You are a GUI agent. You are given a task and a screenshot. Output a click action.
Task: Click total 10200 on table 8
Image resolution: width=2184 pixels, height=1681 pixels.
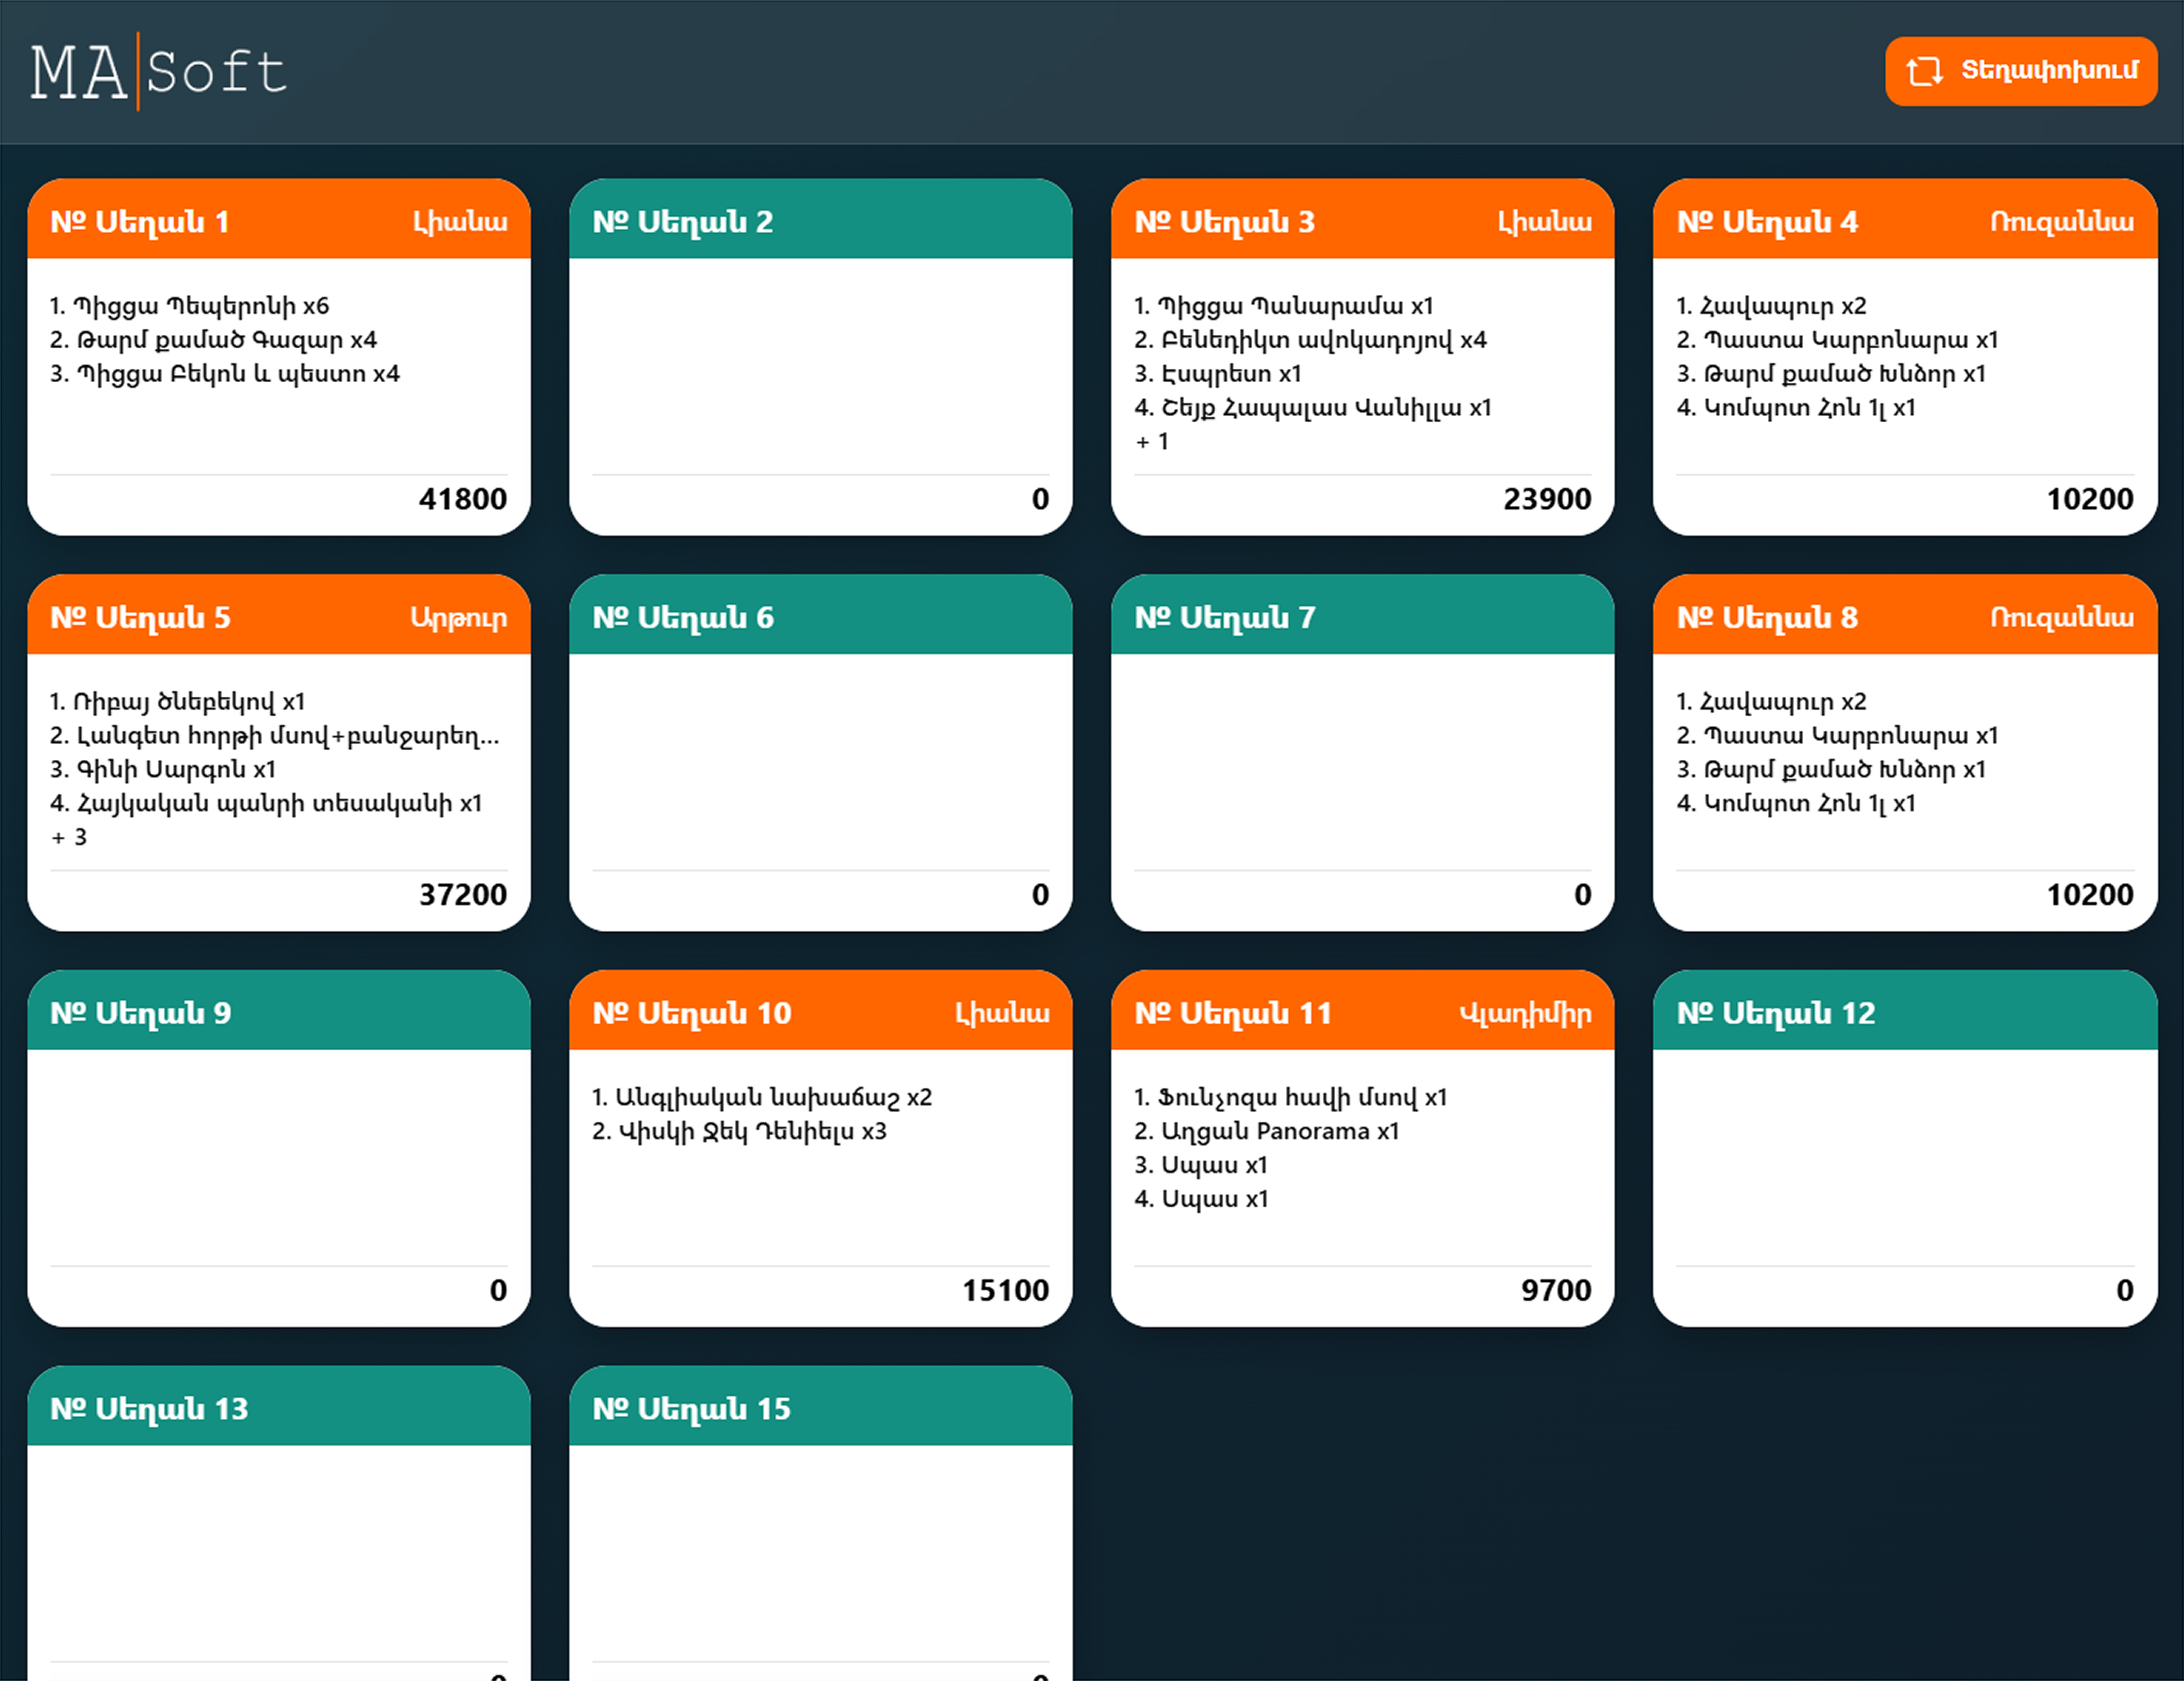coord(2090,895)
